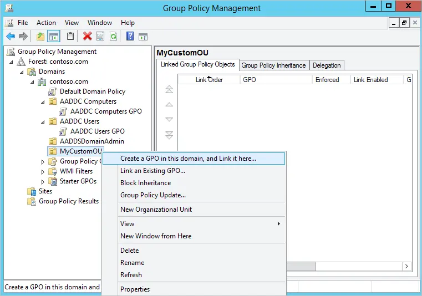Select Link an Existing GPO menu entry
The height and width of the screenshot is (296, 422).
point(152,171)
